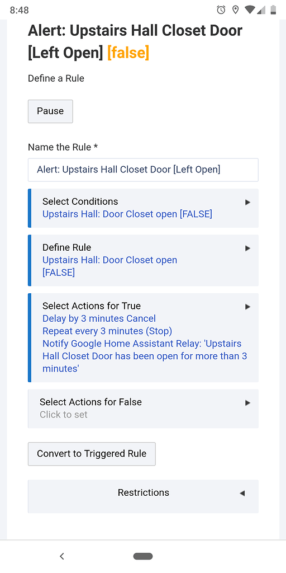Click Convert to Triggered Rule button
This screenshot has width=286, height=573.
tap(92, 454)
